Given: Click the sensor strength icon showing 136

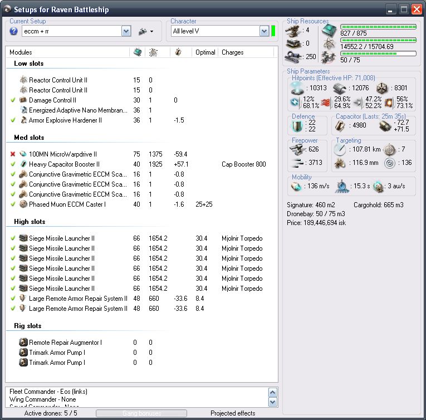Looking at the screenshot, I should (390, 163).
